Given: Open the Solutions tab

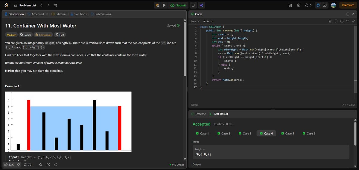Looking at the screenshot, I should pyautogui.click(x=78, y=14).
